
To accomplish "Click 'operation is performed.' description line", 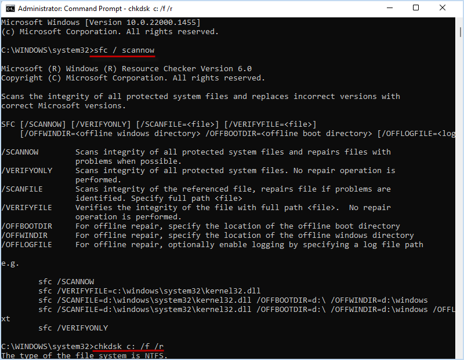I will click(x=128, y=217).
